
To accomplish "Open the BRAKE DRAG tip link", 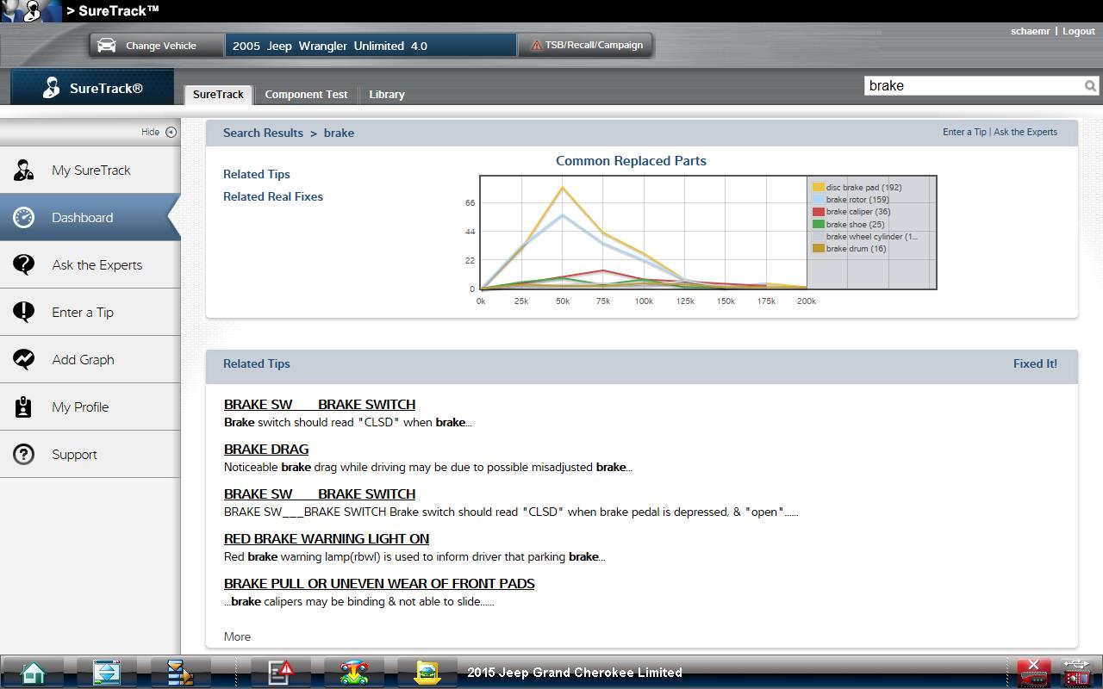I will point(265,450).
